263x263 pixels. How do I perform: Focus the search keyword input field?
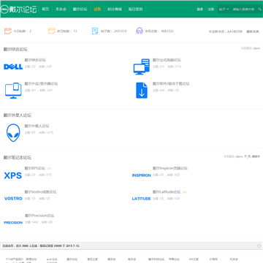click(244, 9)
